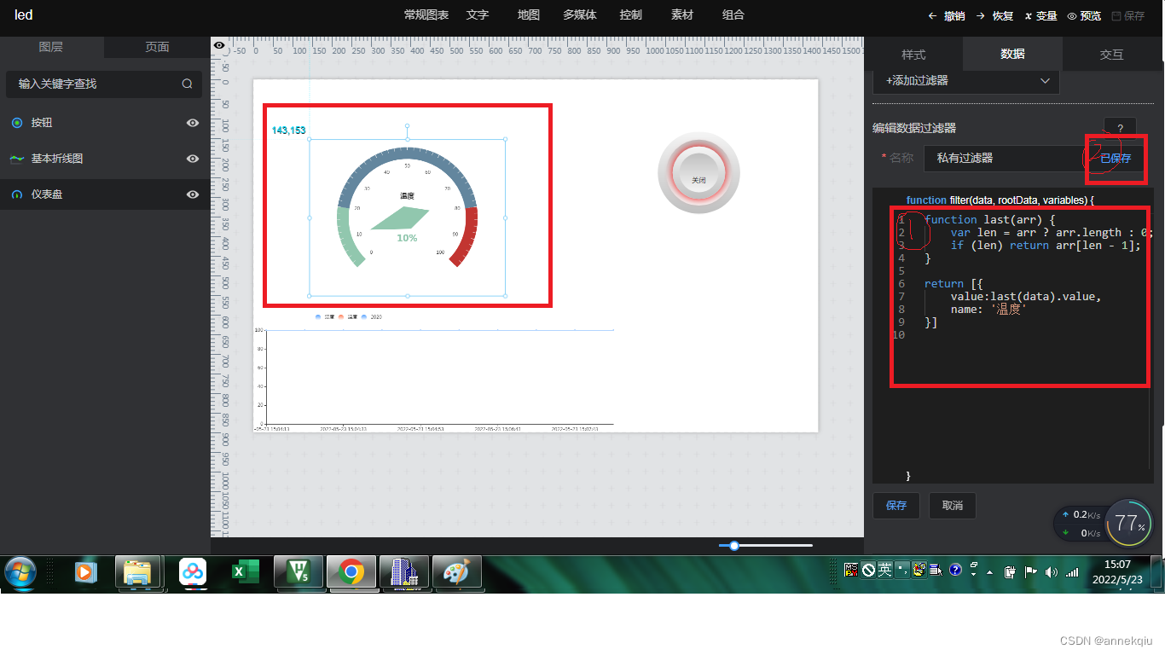Open the 常规图表 menu
The width and height of the screenshot is (1165, 655).
point(426,14)
